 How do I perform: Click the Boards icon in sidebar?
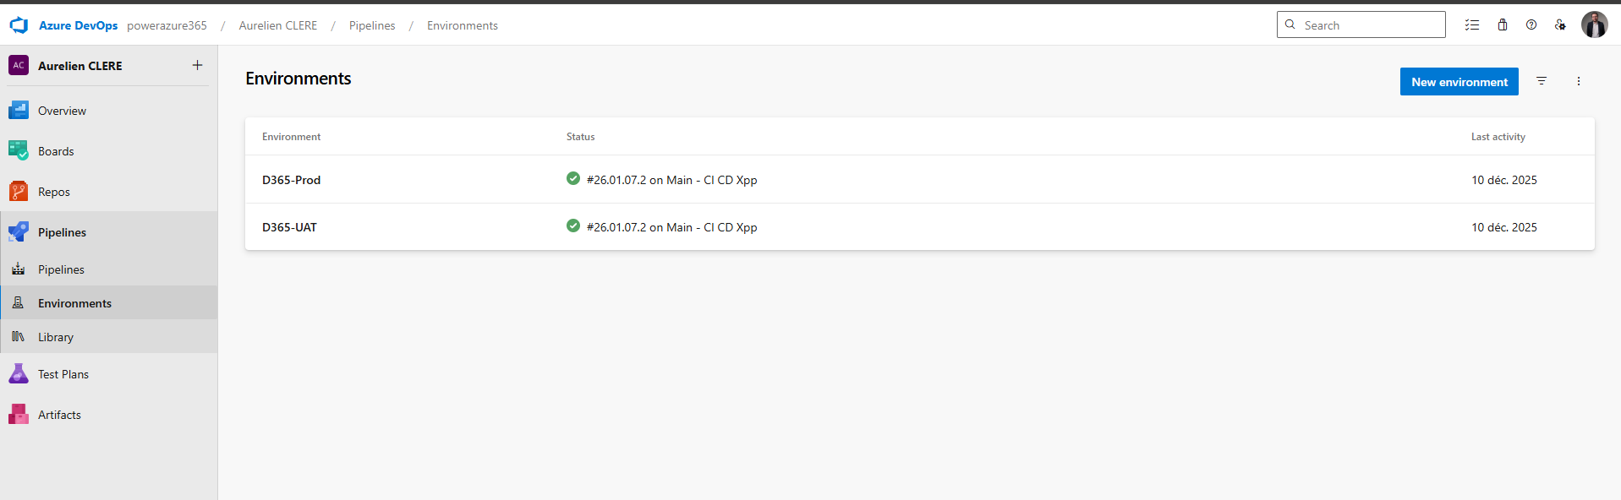19,150
